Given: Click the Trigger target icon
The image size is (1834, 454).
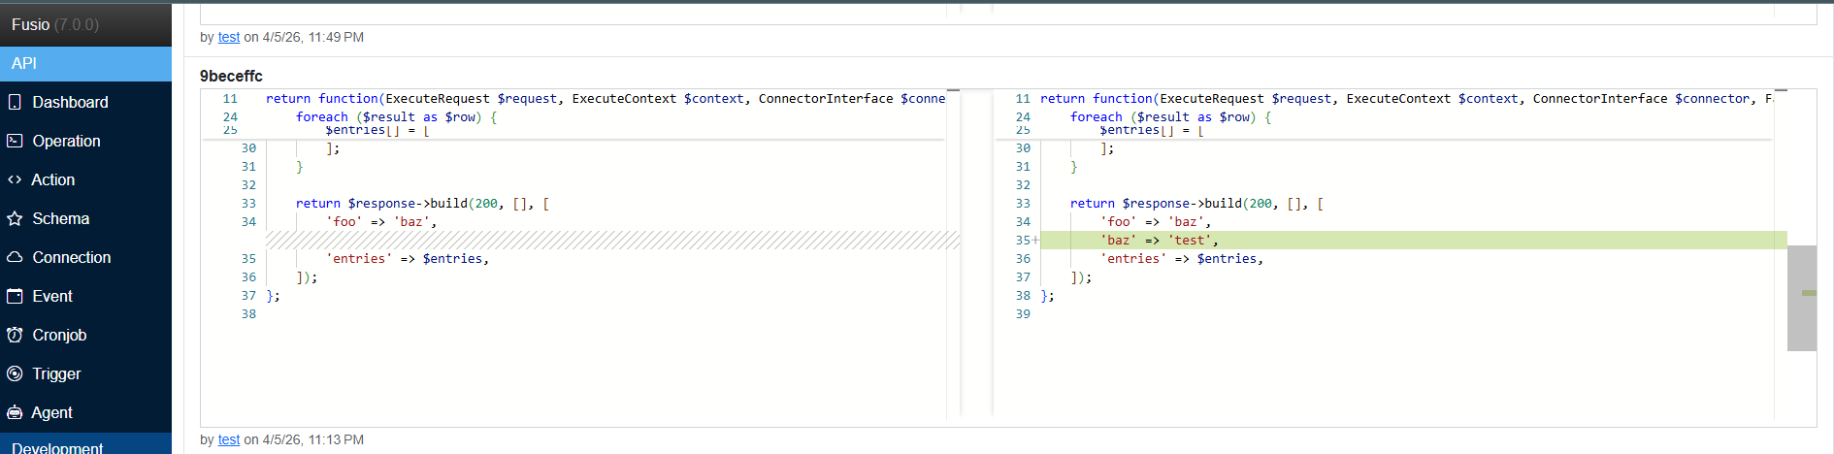Looking at the screenshot, I should click(x=15, y=373).
